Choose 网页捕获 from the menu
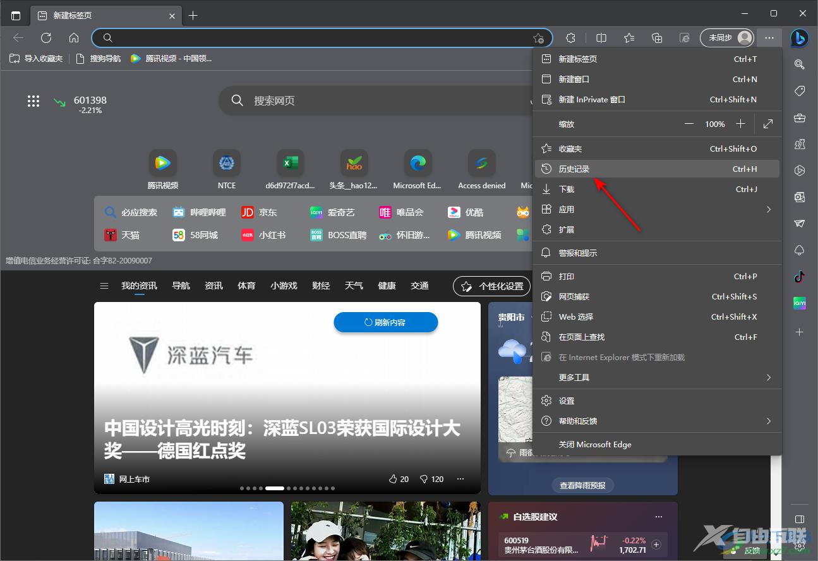This screenshot has width=818, height=561. click(x=658, y=296)
